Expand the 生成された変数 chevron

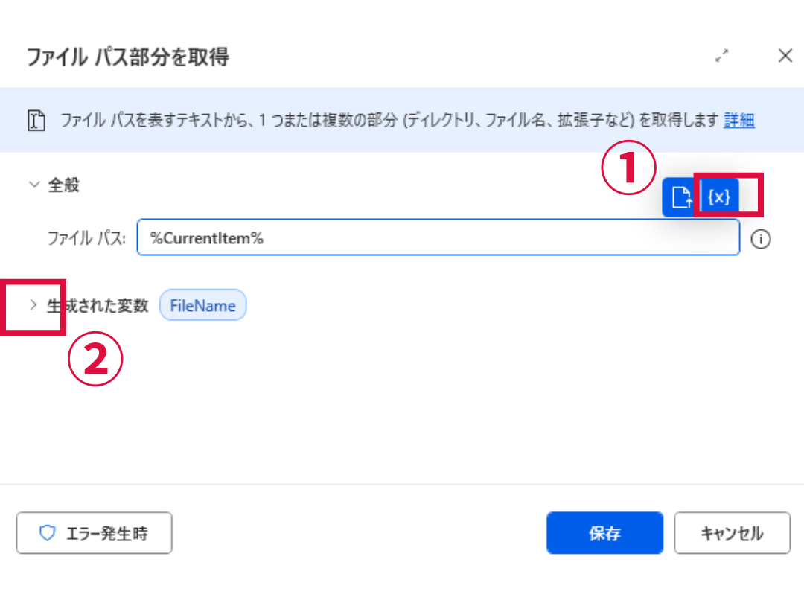tap(33, 305)
